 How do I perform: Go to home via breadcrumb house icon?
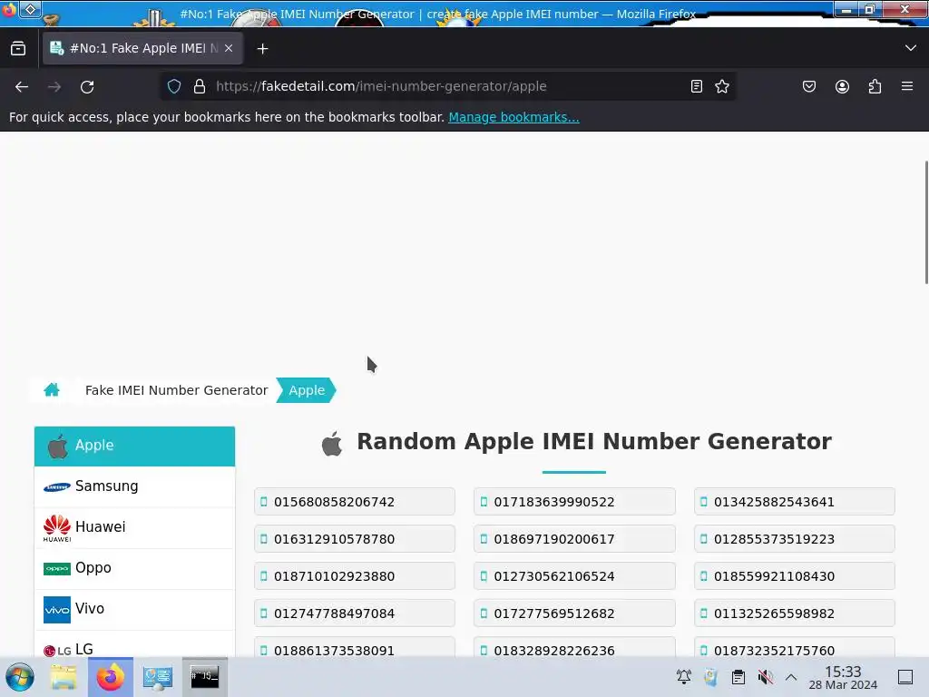tap(52, 390)
